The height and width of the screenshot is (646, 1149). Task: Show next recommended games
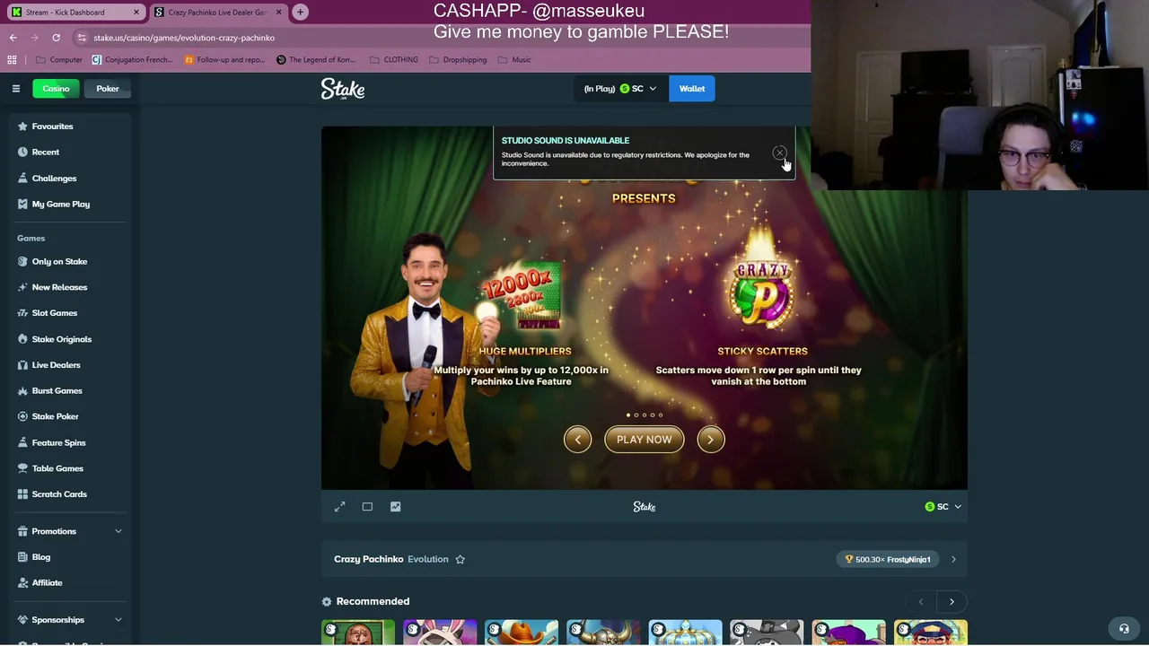tap(952, 602)
